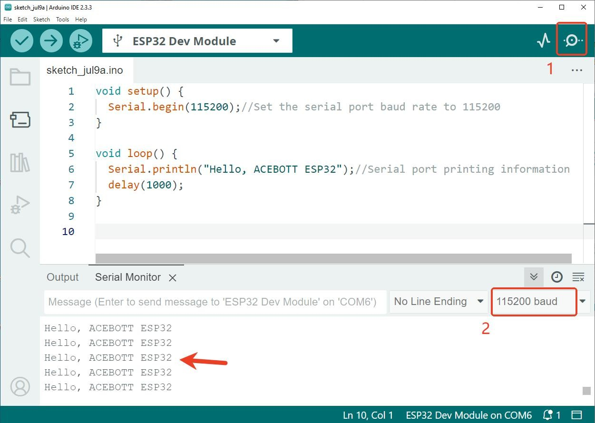The width and height of the screenshot is (595, 423).
Task: Open the 115200 baud rate dropdown
Action: (541, 302)
